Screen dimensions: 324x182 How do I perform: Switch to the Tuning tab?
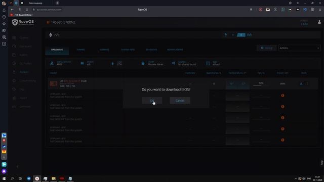pyautogui.click(x=80, y=50)
